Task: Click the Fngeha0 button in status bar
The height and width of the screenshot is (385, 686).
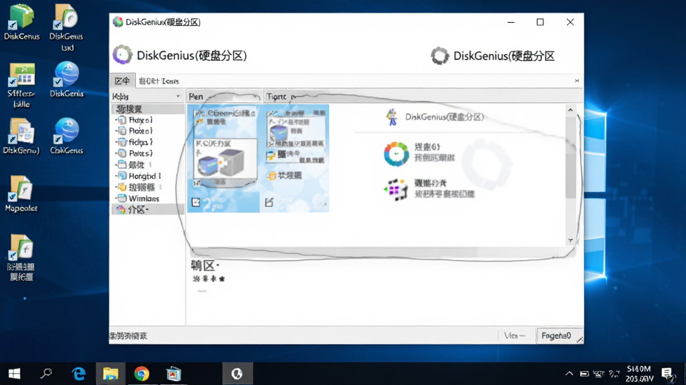Action: [x=559, y=336]
